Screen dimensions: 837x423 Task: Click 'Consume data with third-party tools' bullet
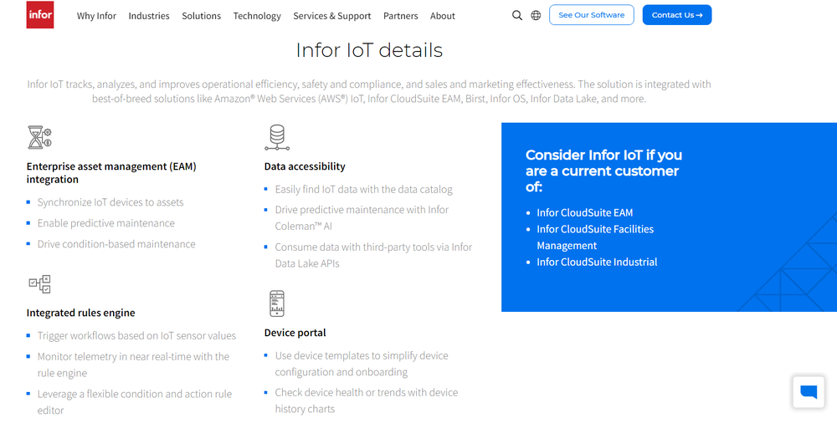pyautogui.click(x=373, y=255)
